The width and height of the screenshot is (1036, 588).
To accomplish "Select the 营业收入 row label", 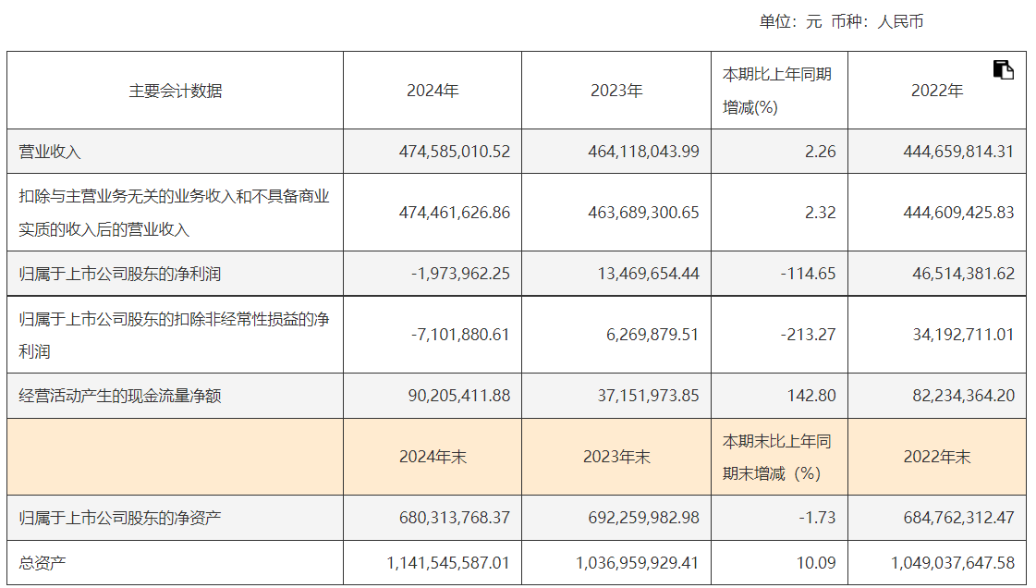I will click(51, 151).
